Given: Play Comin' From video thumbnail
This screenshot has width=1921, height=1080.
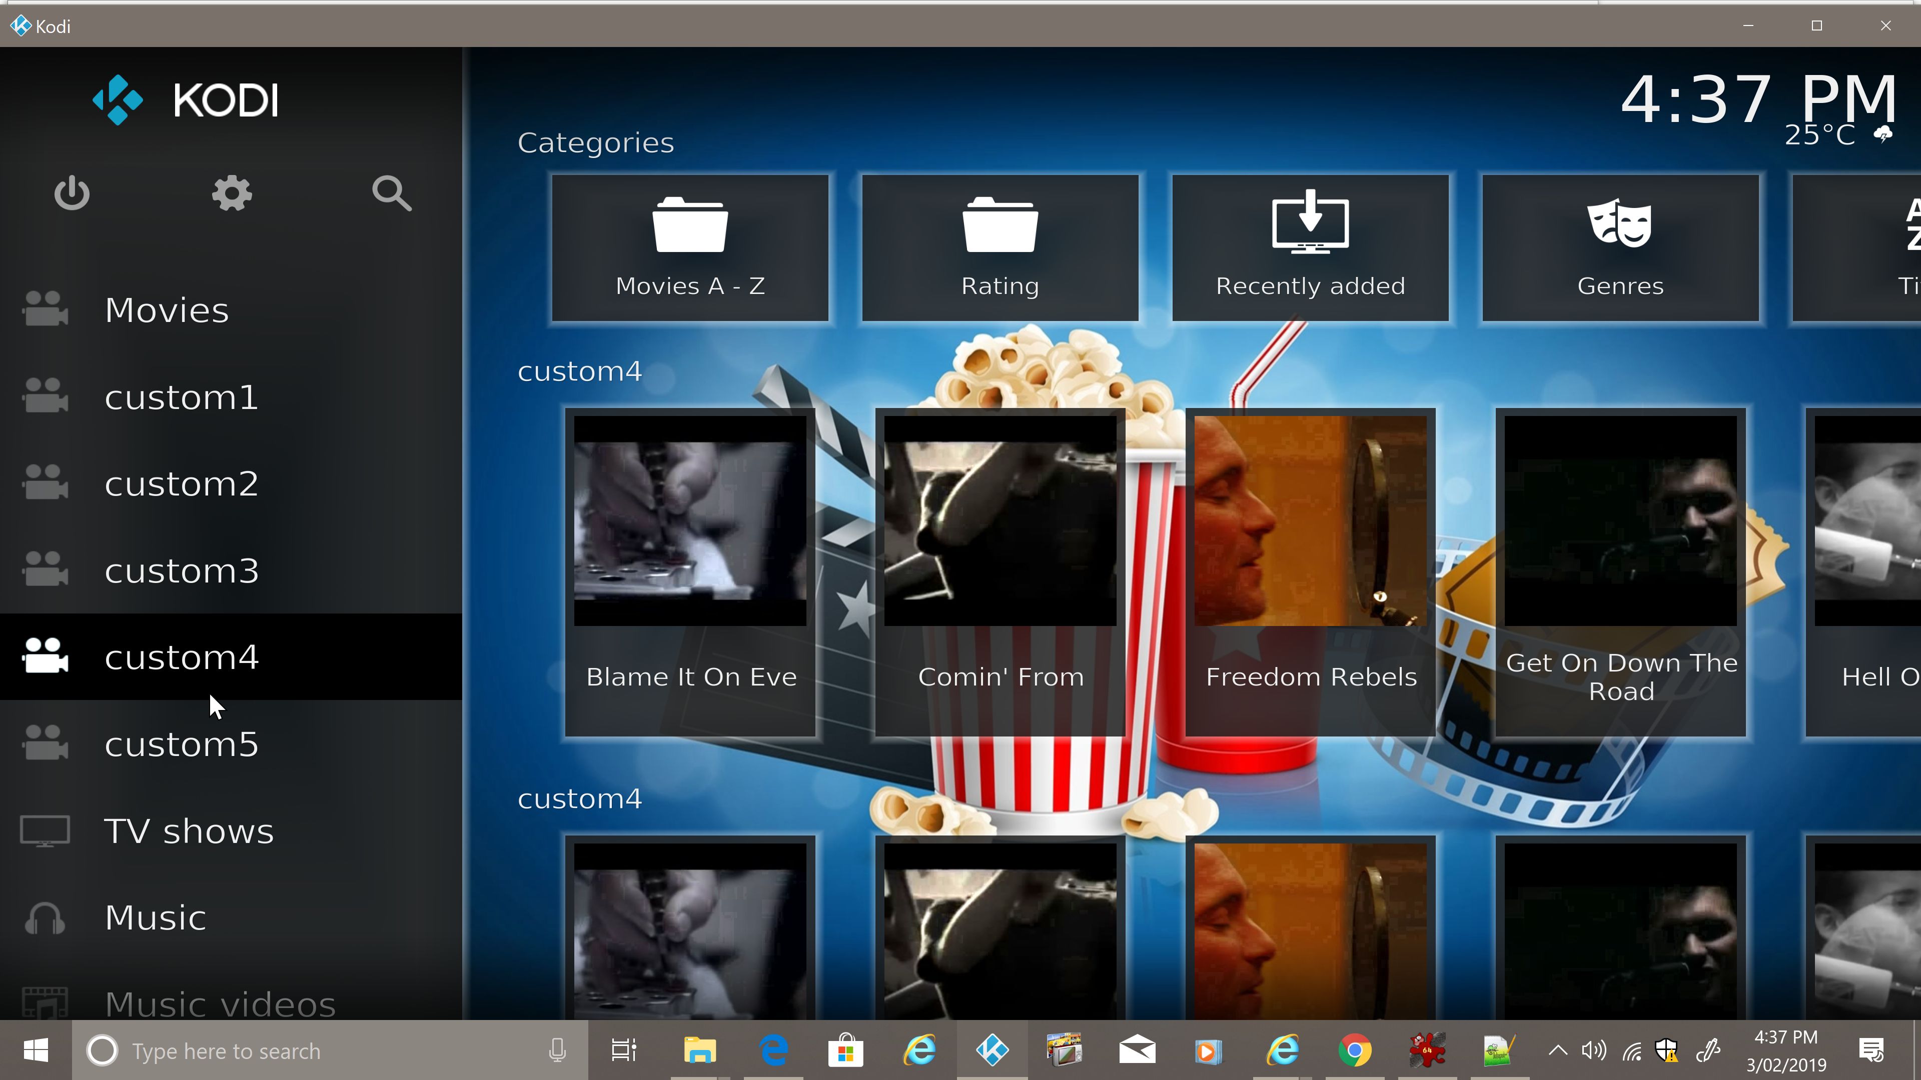Looking at the screenshot, I should click(1000, 572).
